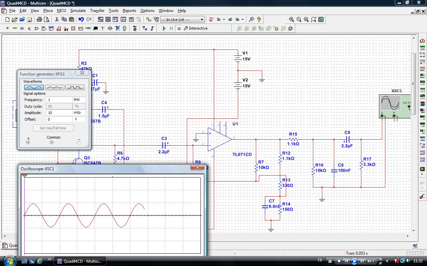
Task: Click the Undo arrow icon
Action: pos(81,20)
